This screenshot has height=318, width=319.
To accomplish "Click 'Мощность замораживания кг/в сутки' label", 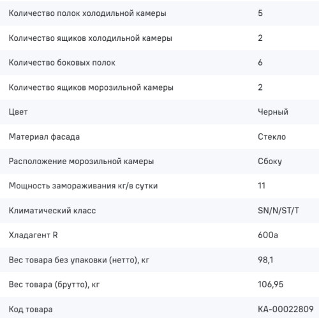I will [83, 186].
